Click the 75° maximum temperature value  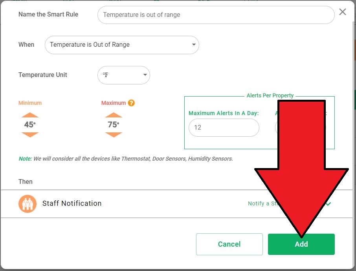coord(114,125)
